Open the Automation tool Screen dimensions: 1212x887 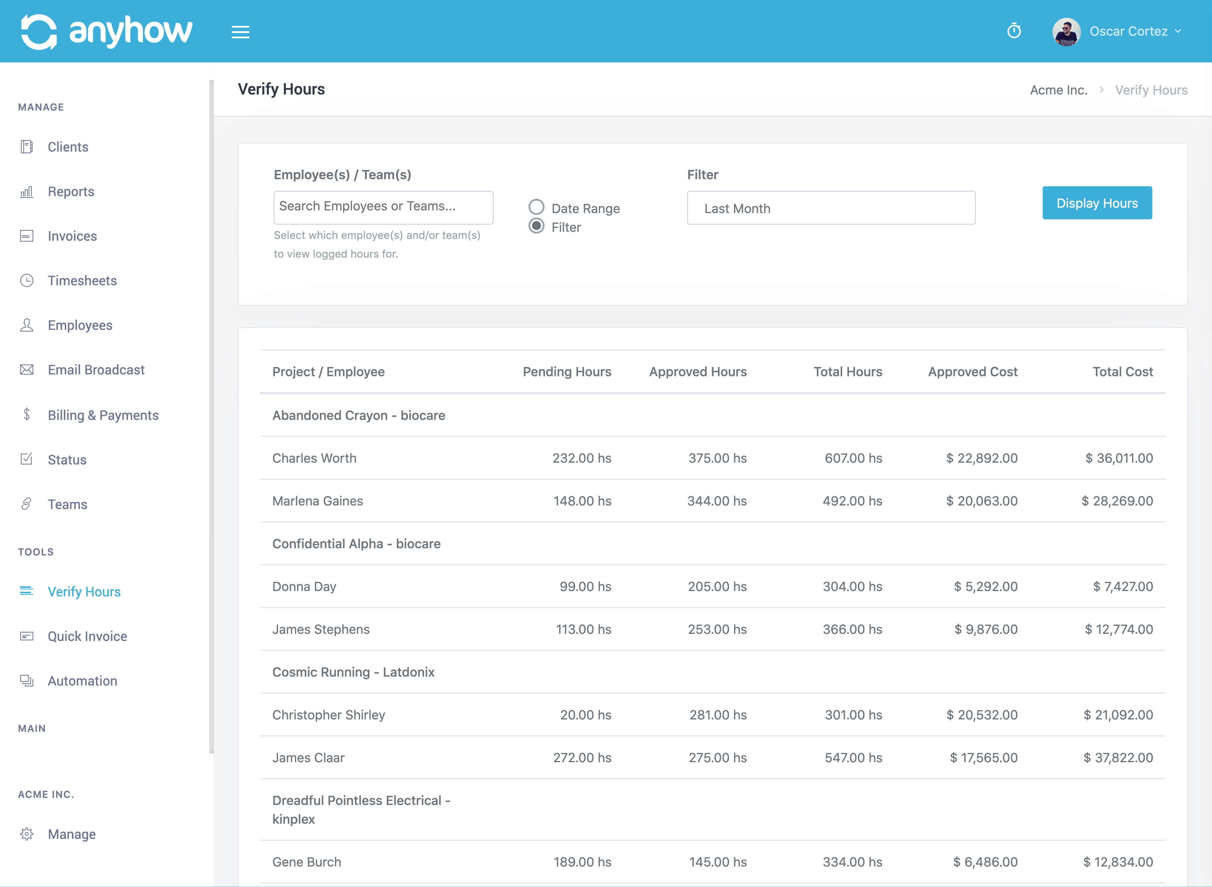coord(82,680)
